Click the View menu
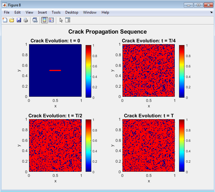Image resolution: width=215 pixels, height=192 pixels. coord(30,12)
